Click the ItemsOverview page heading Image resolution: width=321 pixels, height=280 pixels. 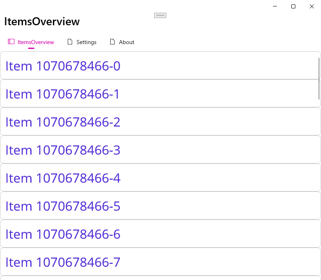[42, 22]
